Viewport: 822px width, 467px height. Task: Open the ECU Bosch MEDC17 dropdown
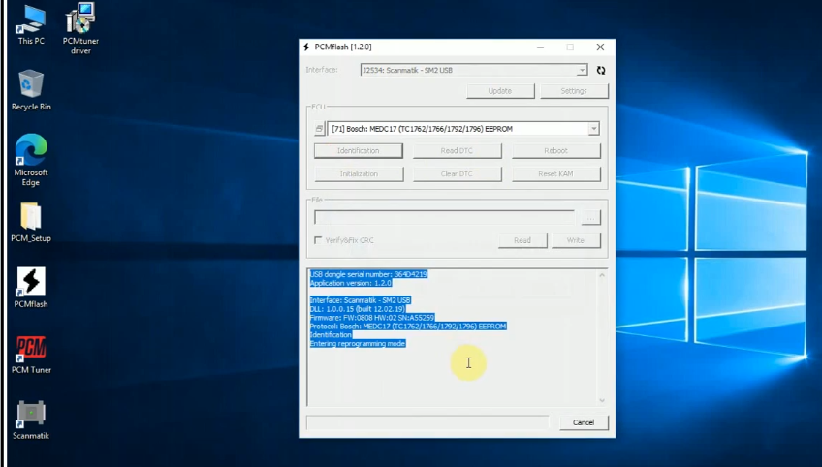click(463, 129)
